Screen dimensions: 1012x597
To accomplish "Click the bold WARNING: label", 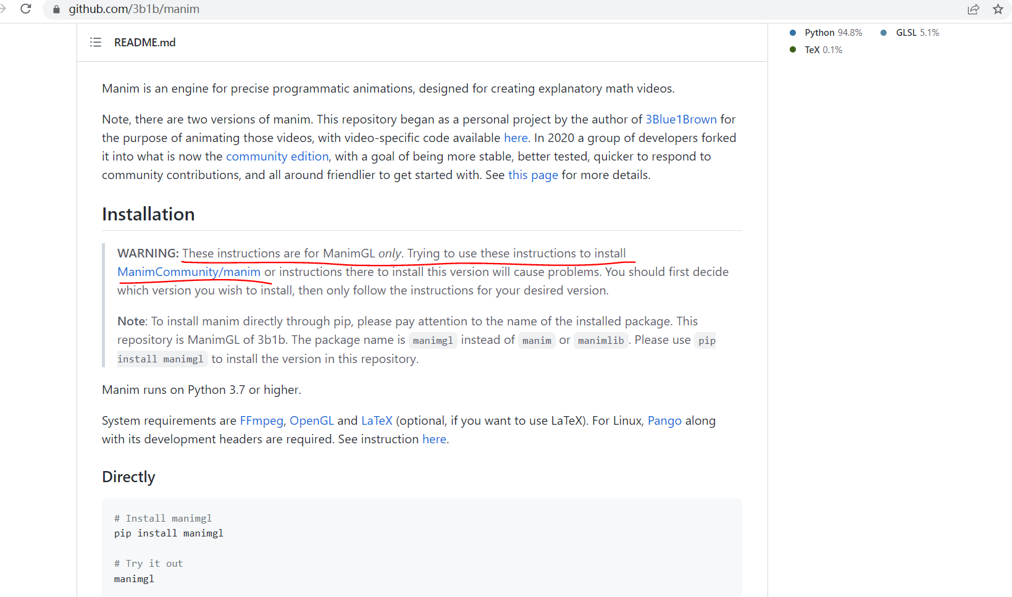I will point(148,253).
